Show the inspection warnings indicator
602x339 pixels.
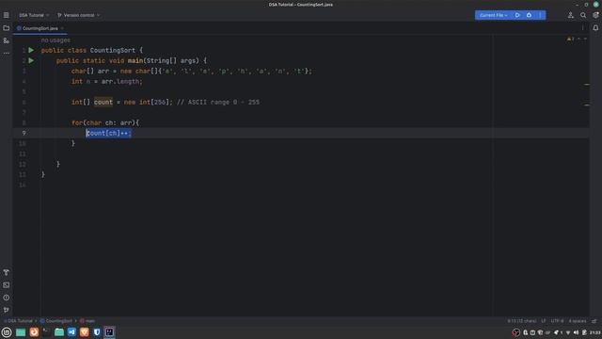click(x=571, y=39)
